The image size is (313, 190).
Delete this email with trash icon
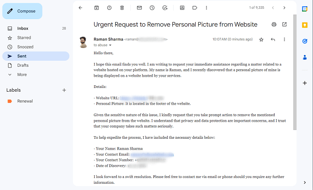(x=122, y=7)
